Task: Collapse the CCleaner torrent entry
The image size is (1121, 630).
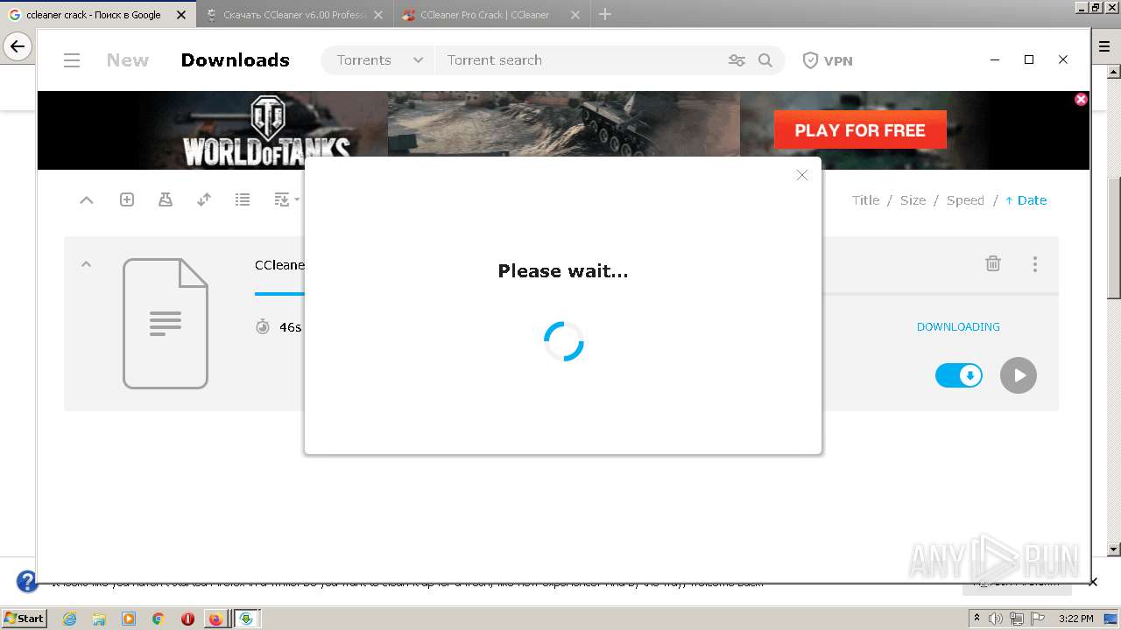Action: click(x=86, y=263)
